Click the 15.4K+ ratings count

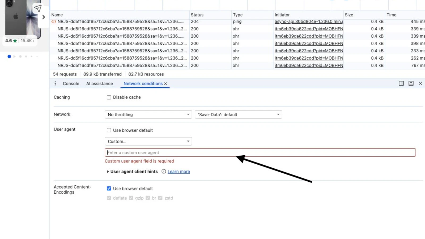point(28,41)
